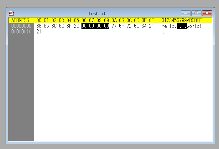The image size is (219, 149).
Task: Select byte 6F under column 0B
Action: tap(122, 26)
